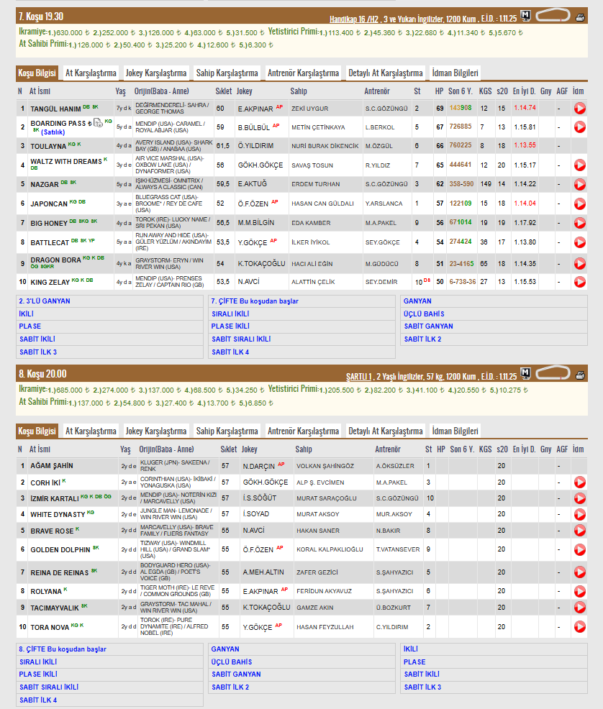Image resolution: width=603 pixels, height=709 pixels.
Task: Open track layout icon for 8. Koşu
Action: click(553, 373)
